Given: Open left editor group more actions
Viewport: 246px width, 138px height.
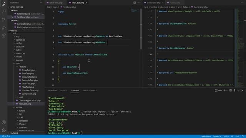Looking at the screenshot, I should point(138,3).
